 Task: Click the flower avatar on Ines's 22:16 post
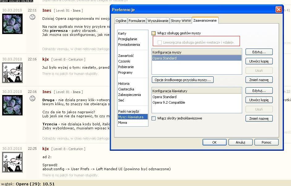tap(12, 105)
